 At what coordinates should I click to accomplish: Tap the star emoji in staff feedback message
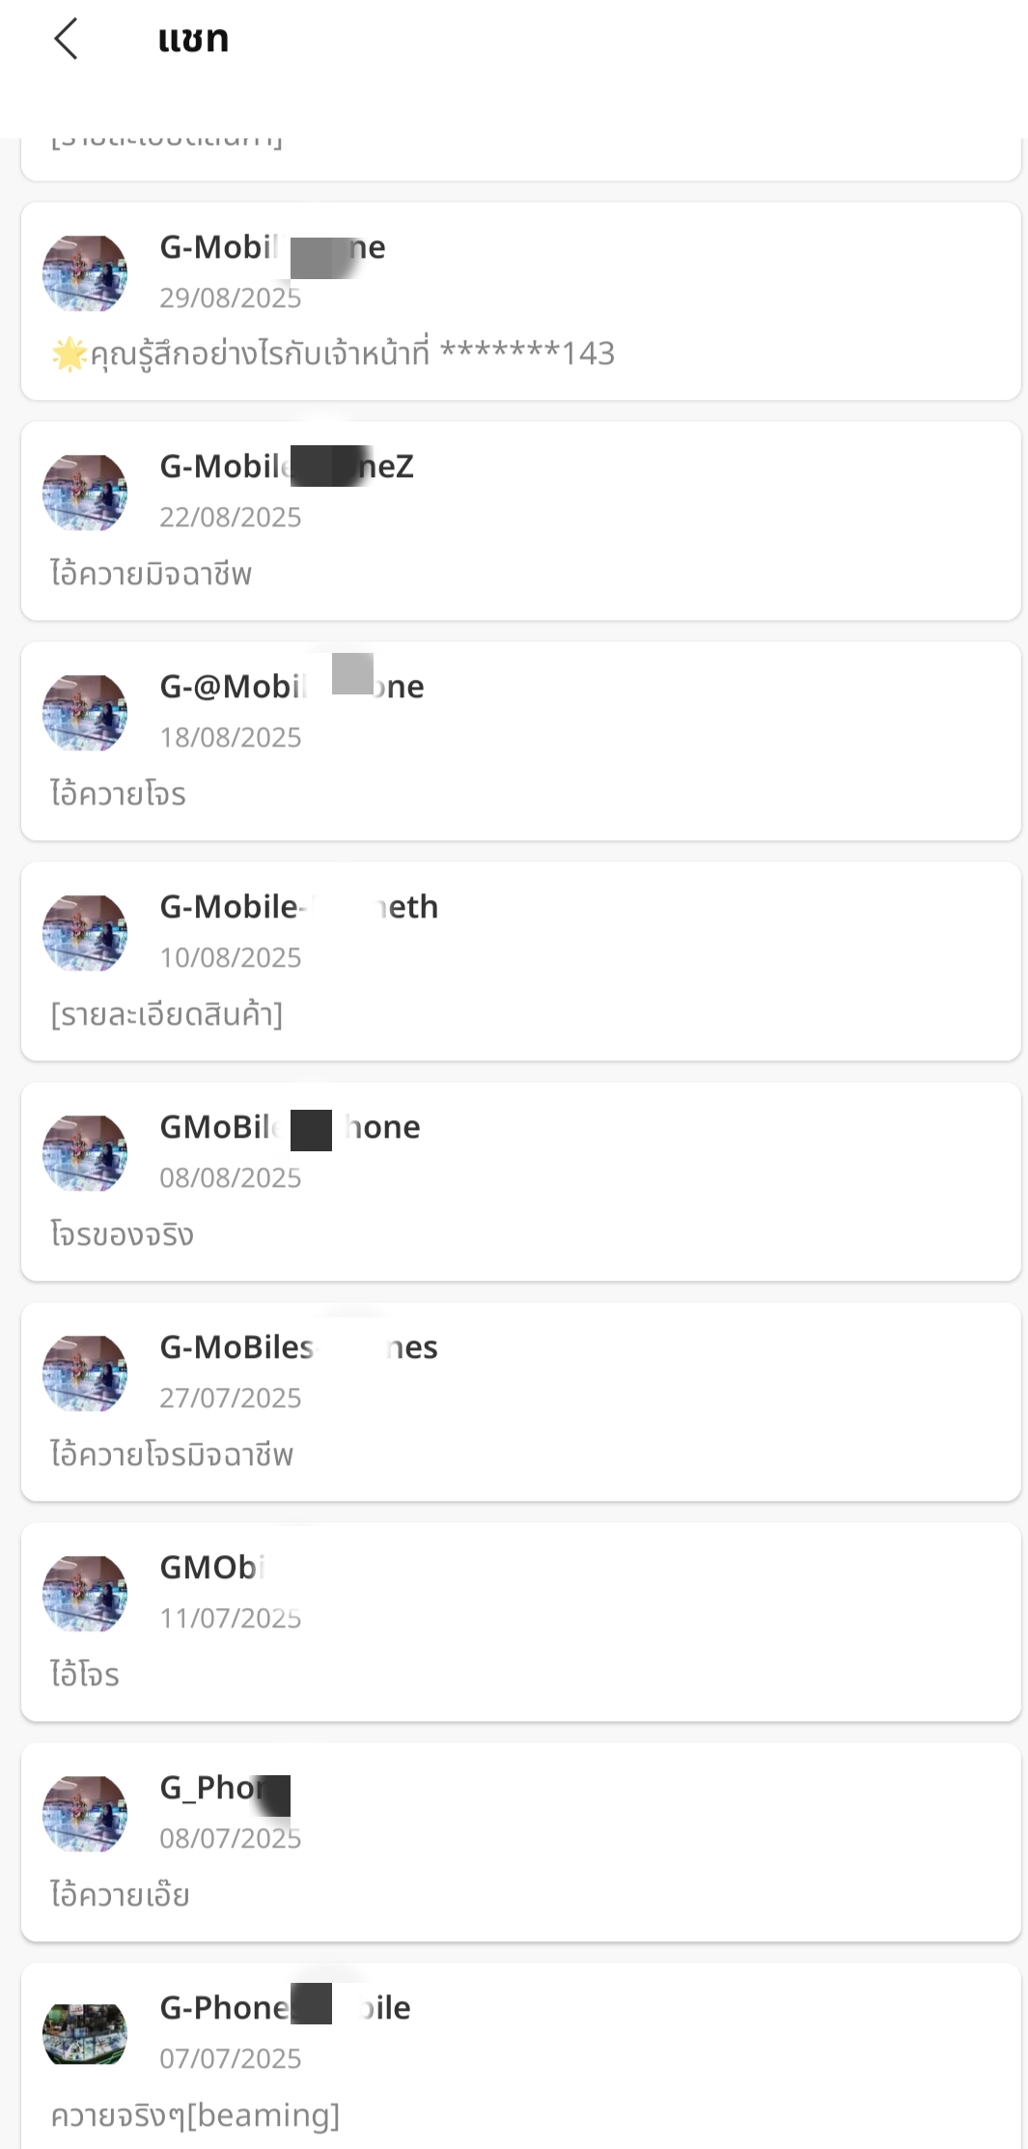[x=69, y=354]
